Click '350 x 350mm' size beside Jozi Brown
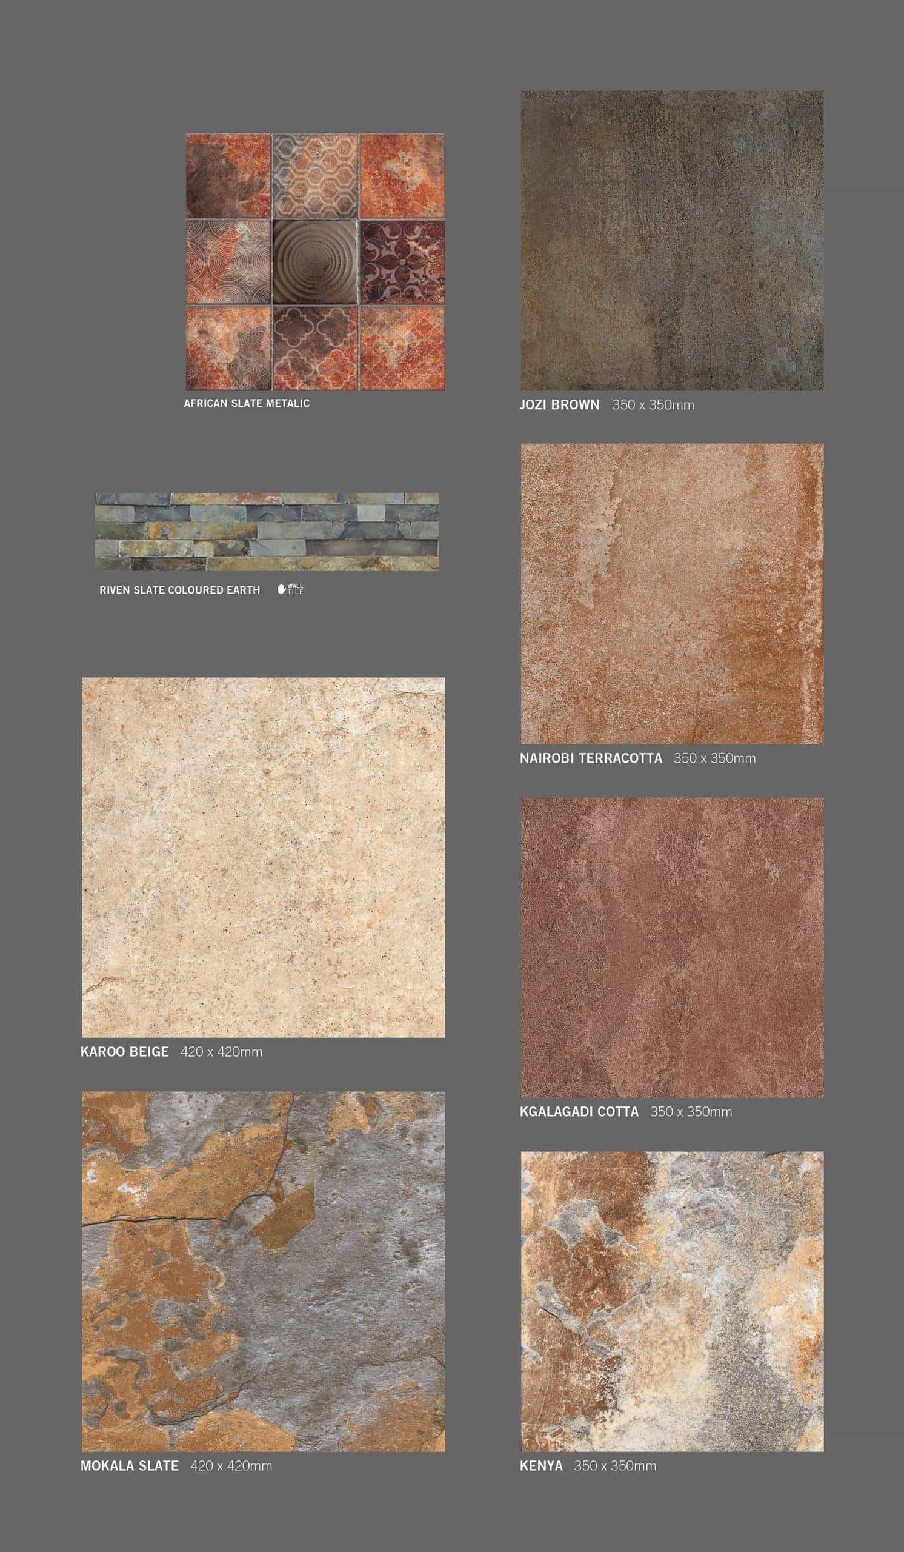904x1552 pixels. [653, 405]
